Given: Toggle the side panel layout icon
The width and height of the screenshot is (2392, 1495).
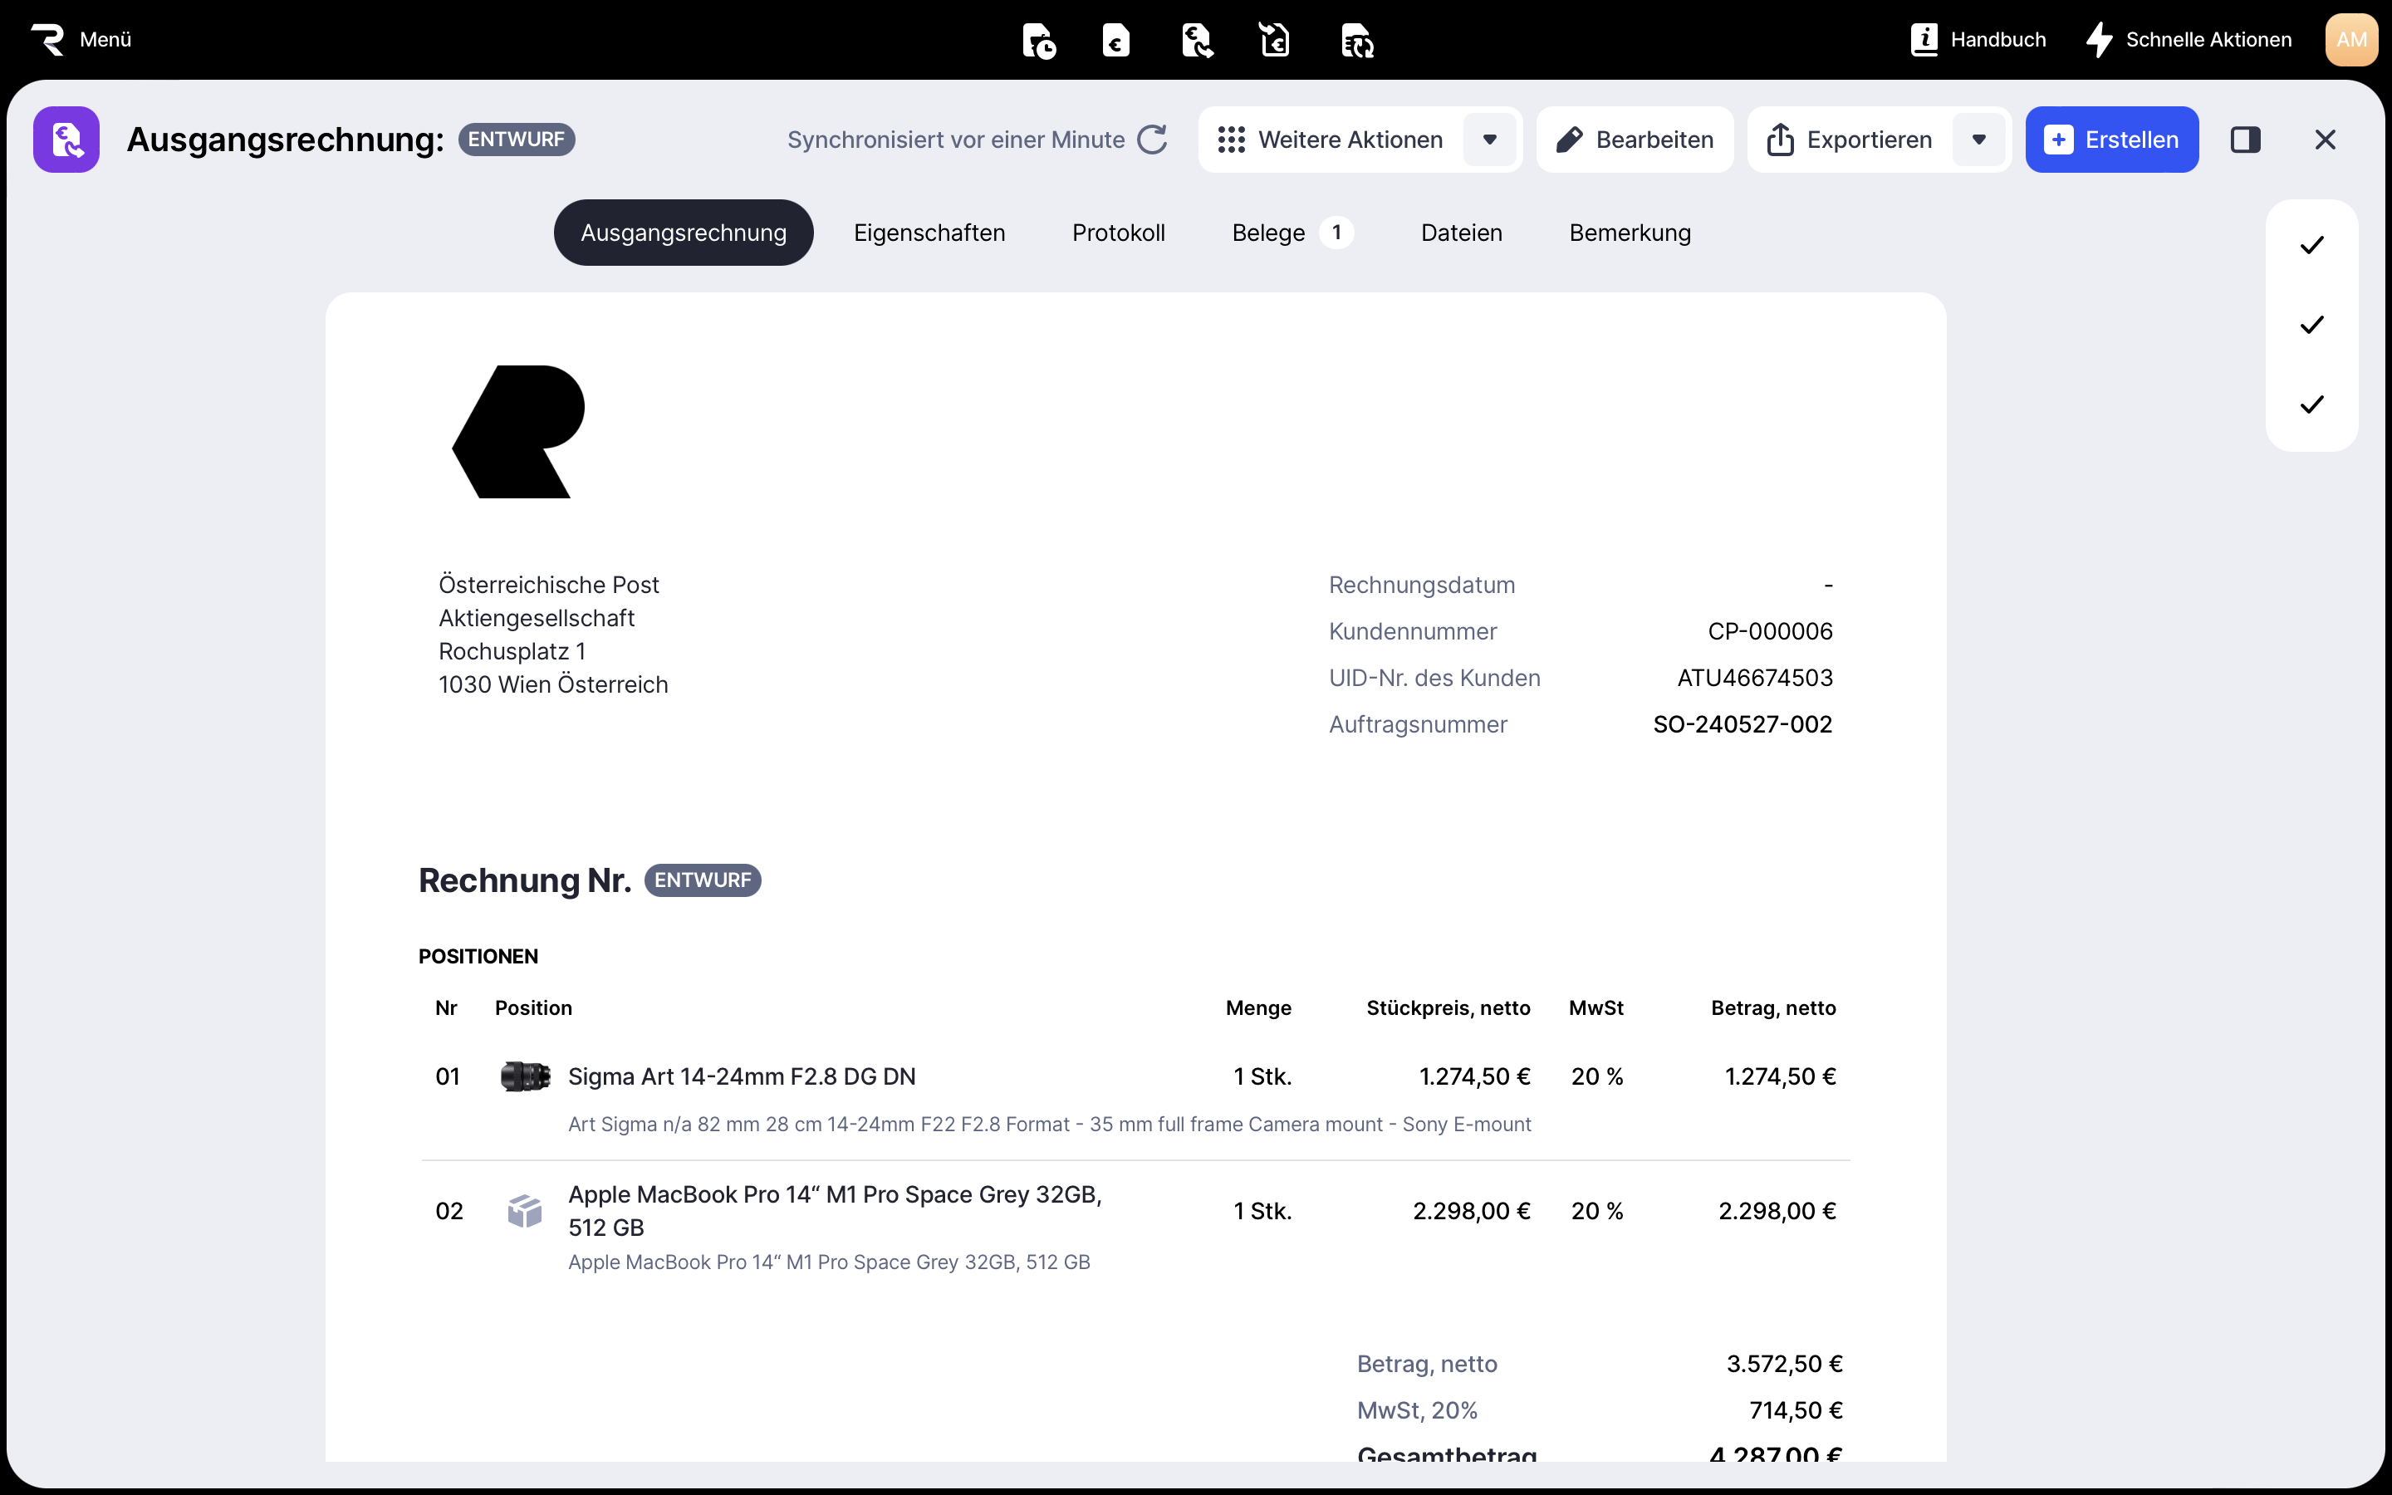Looking at the screenshot, I should (2245, 140).
